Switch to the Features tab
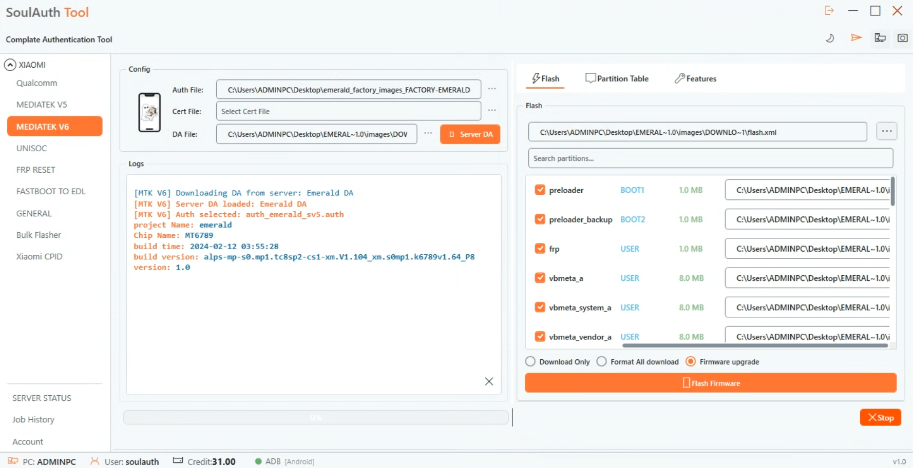The image size is (913, 468). [x=695, y=78]
